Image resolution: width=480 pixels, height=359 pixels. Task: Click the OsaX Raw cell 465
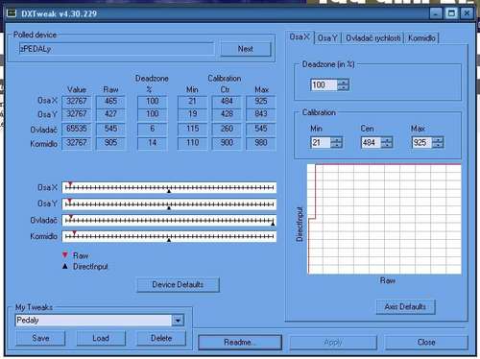coord(110,101)
